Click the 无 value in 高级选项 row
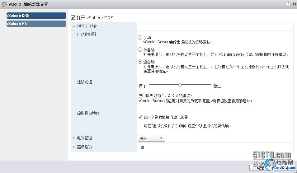The image size is (297, 173). point(142,147)
